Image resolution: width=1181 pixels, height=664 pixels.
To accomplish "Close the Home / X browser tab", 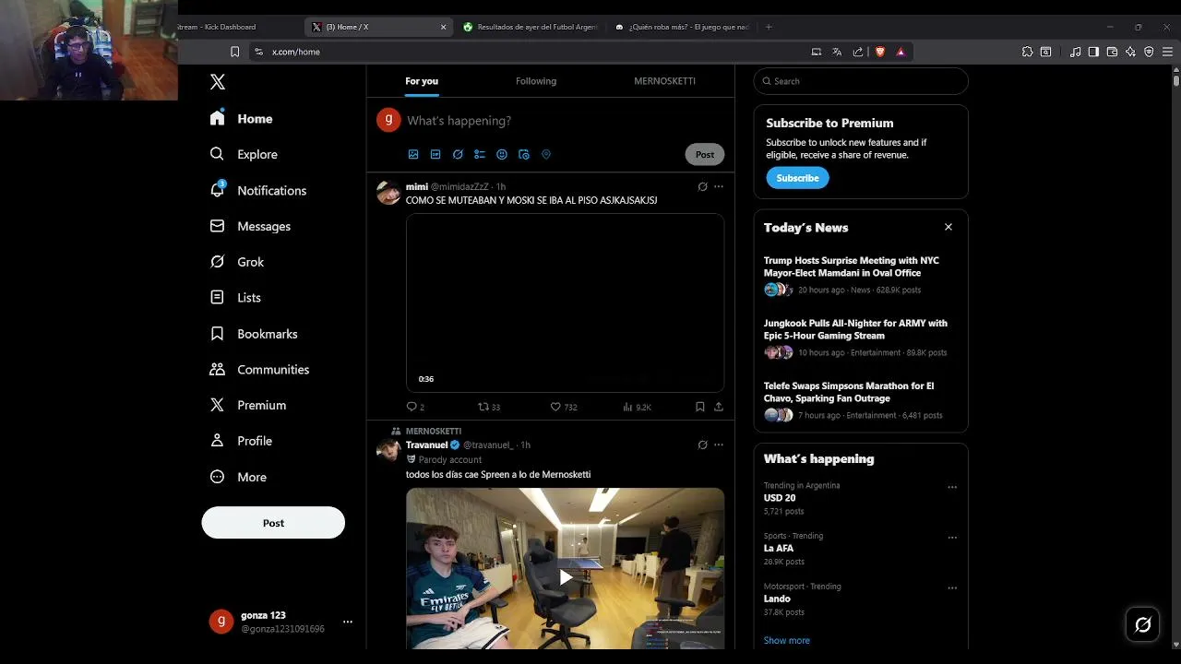I will (443, 27).
